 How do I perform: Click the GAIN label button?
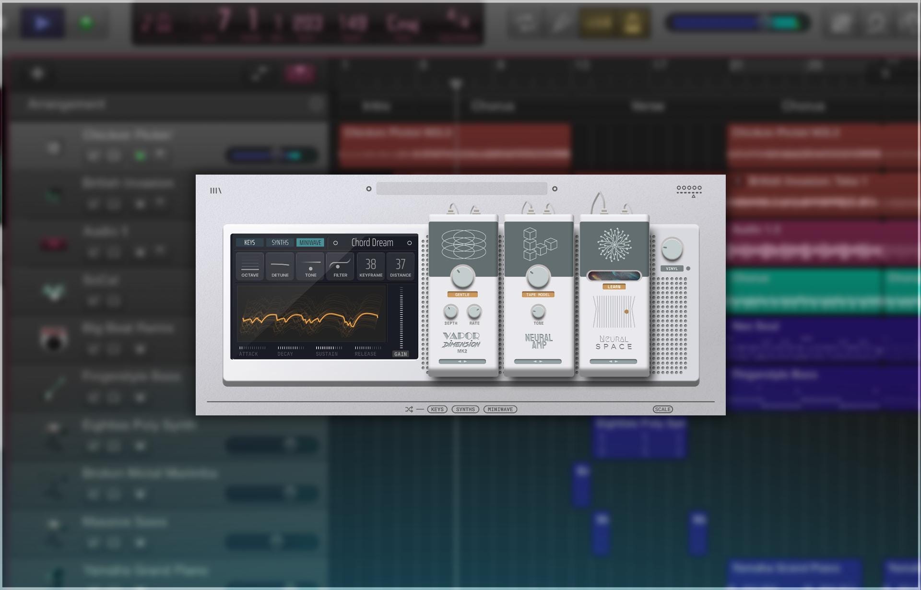[401, 354]
